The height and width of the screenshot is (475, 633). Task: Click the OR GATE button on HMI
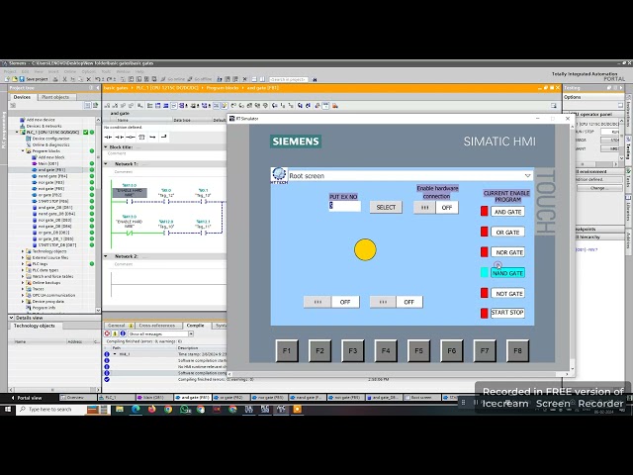click(x=507, y=233)
